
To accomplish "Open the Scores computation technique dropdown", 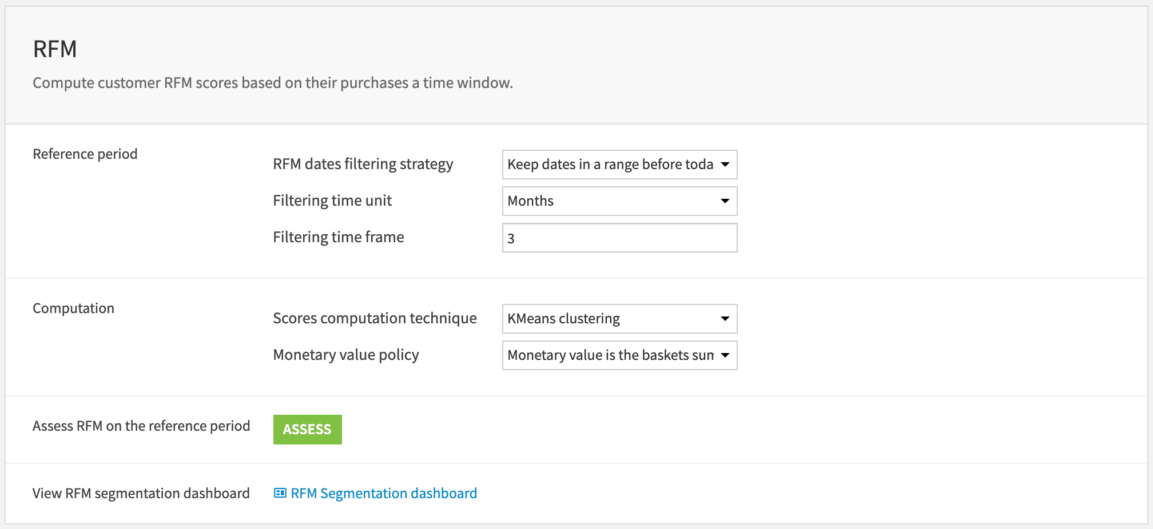I will point(619,318).
